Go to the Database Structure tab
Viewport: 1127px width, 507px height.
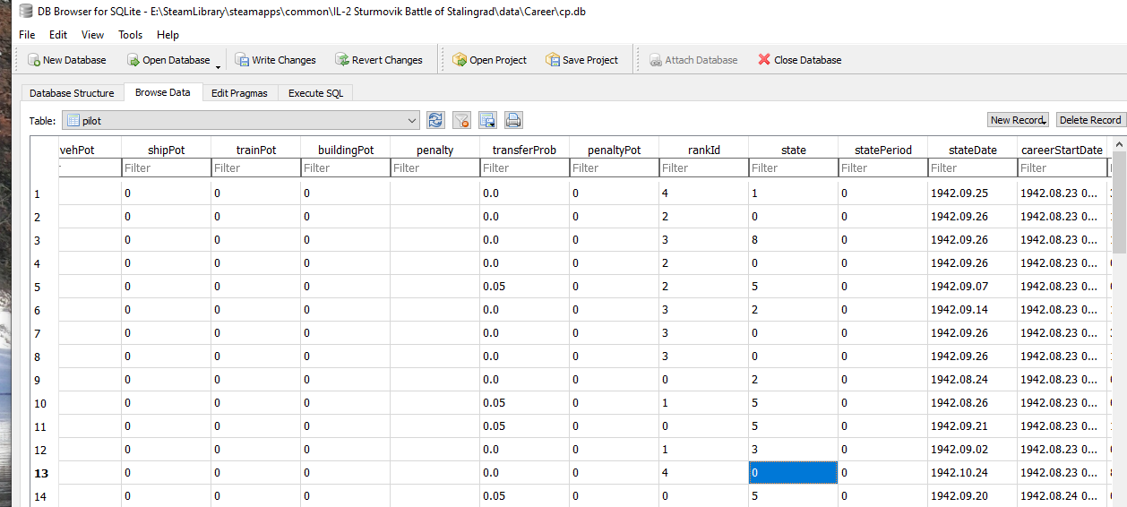(72, 93)
